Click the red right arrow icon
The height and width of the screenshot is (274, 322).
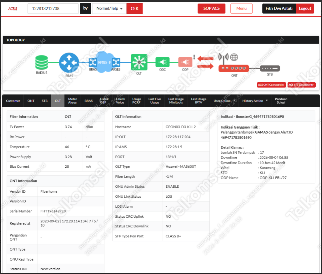pyautogui.click(x=205, y=66)
